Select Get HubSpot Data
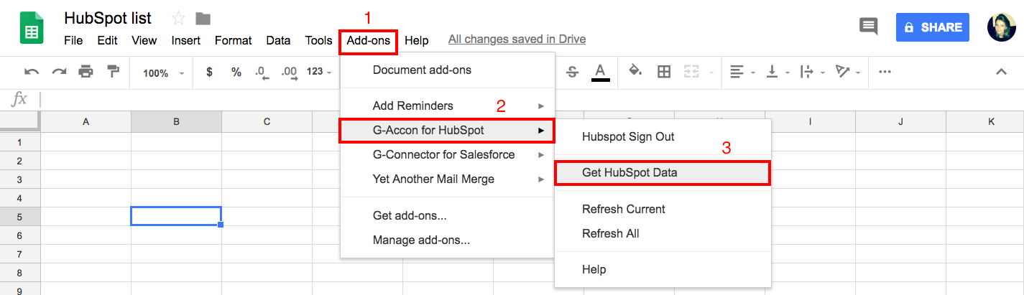 [x=663, y=173]
